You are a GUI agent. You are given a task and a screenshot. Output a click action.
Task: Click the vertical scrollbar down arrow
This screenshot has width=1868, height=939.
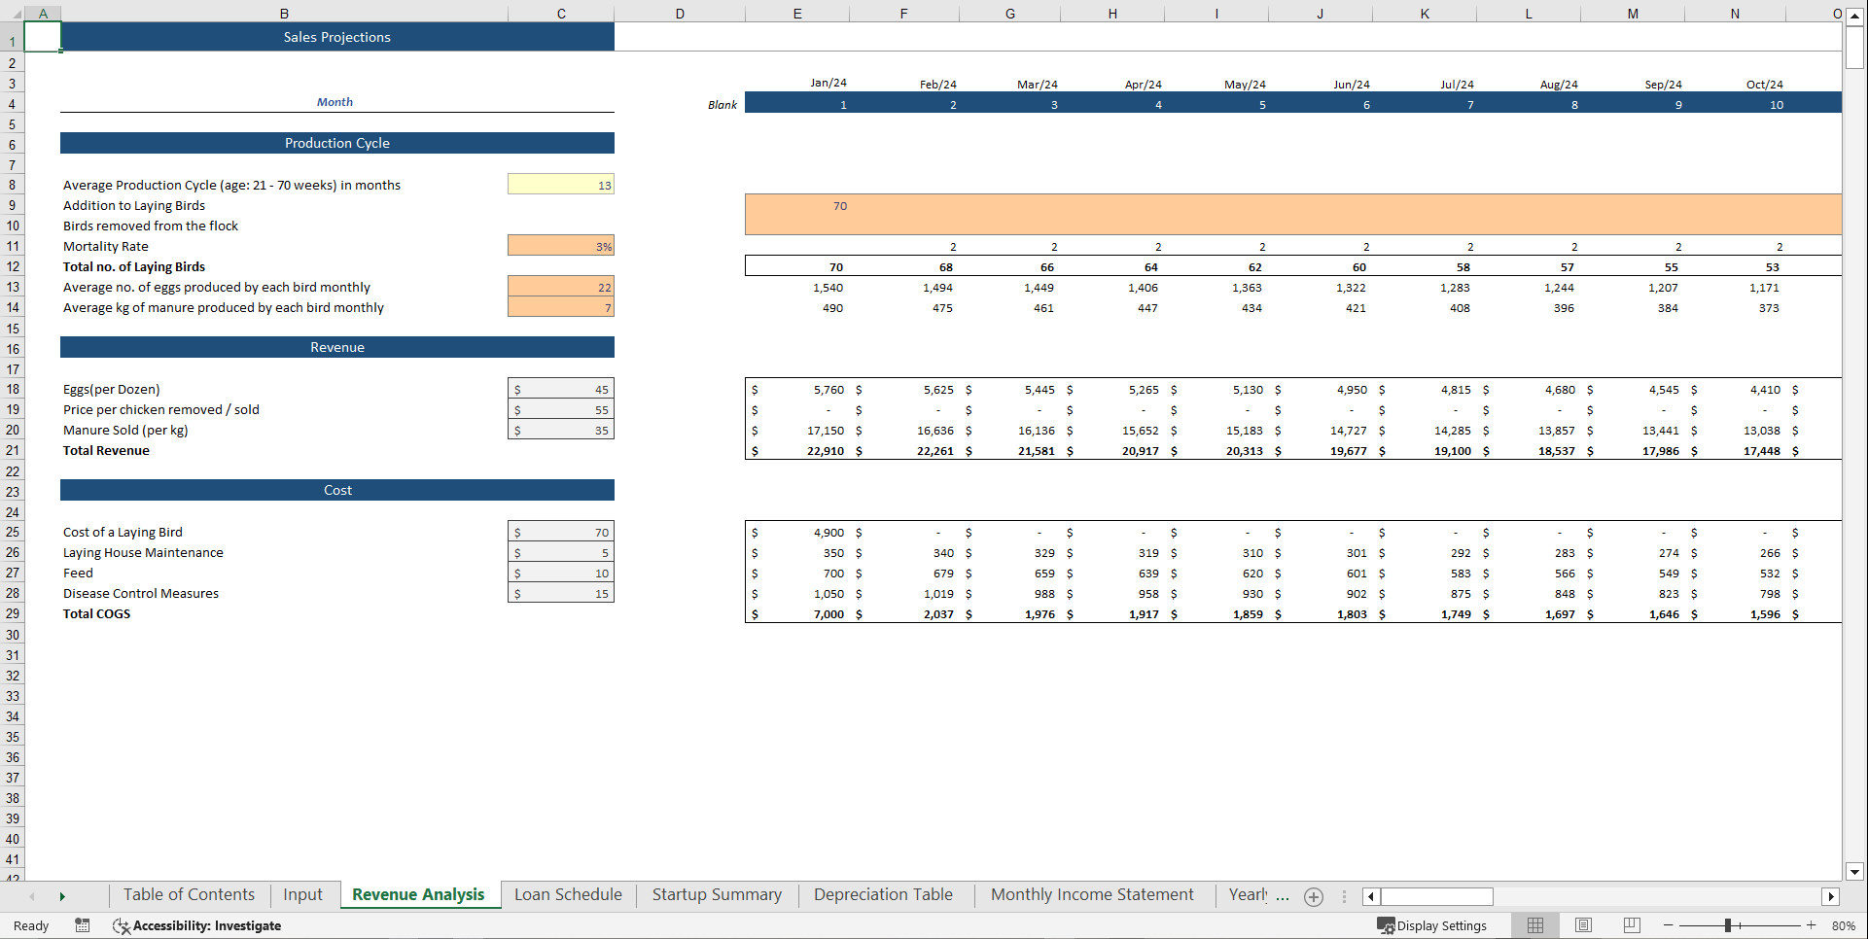pyautogui.click(x=1855, y=872)
